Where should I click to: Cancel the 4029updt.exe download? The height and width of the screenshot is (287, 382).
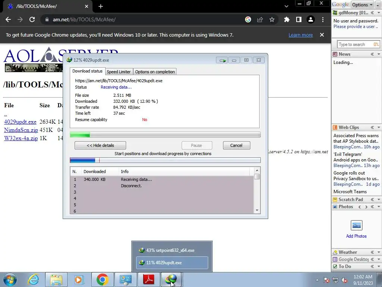click(236, 145)
